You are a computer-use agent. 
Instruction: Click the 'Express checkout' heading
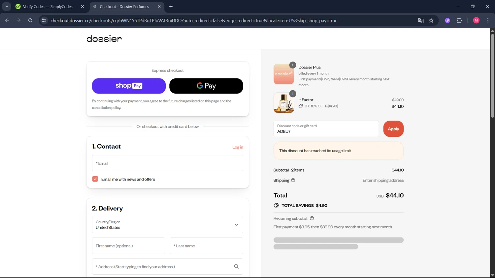tap(168, 70)
